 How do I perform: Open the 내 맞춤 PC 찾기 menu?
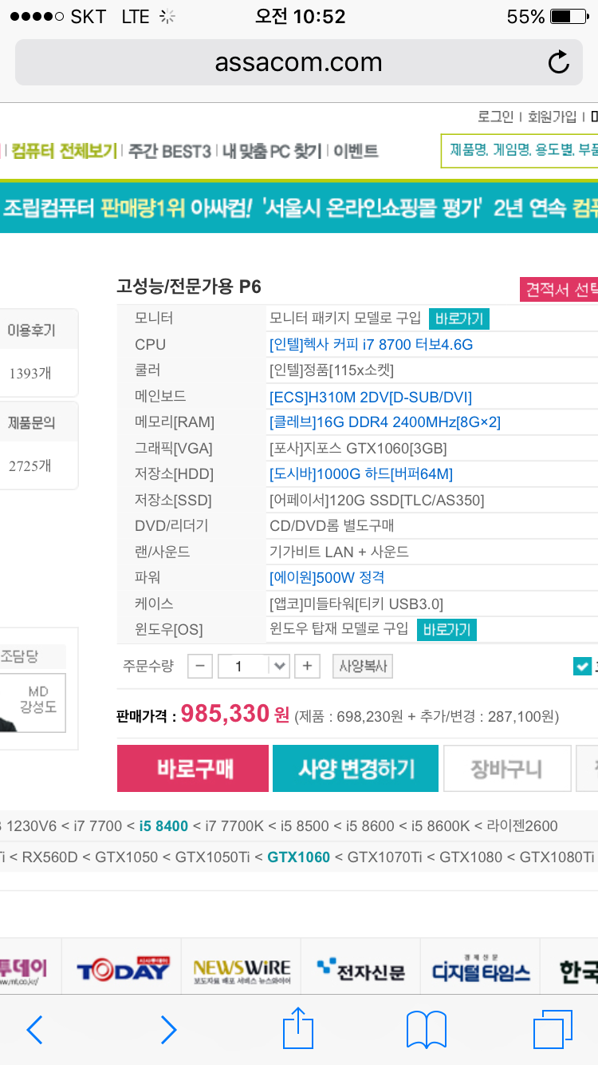tap(272, 151)
